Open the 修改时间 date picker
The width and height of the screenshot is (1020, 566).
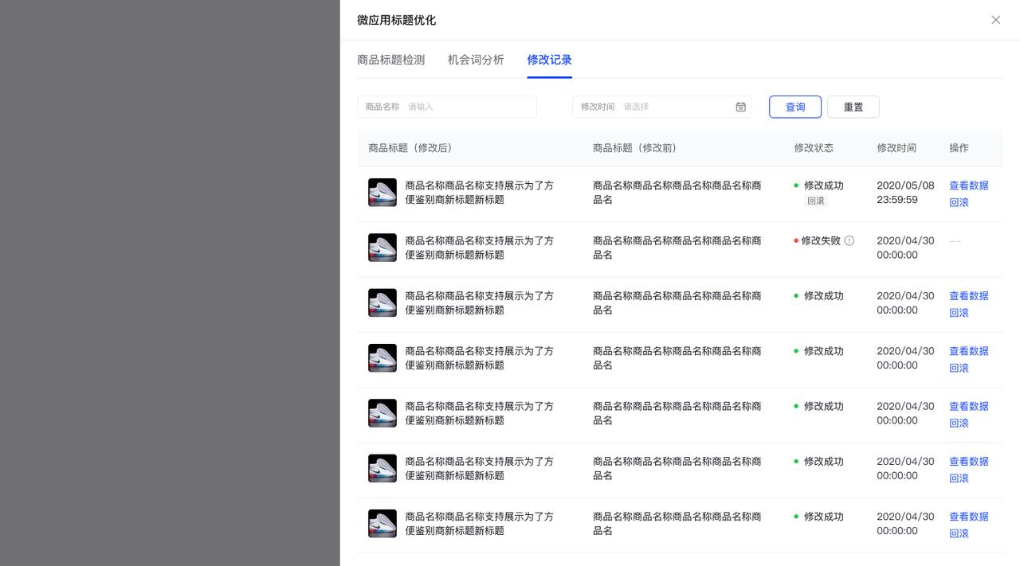673,107
